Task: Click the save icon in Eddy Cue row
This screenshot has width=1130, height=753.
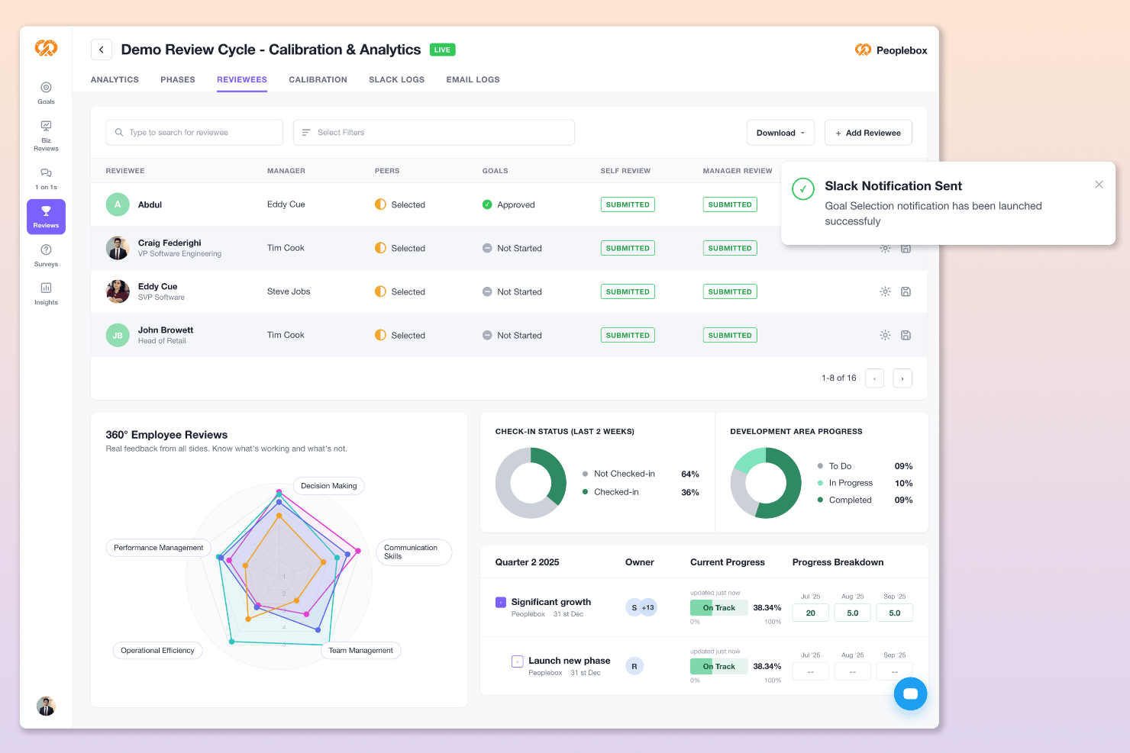Action: tap(906, 291)
